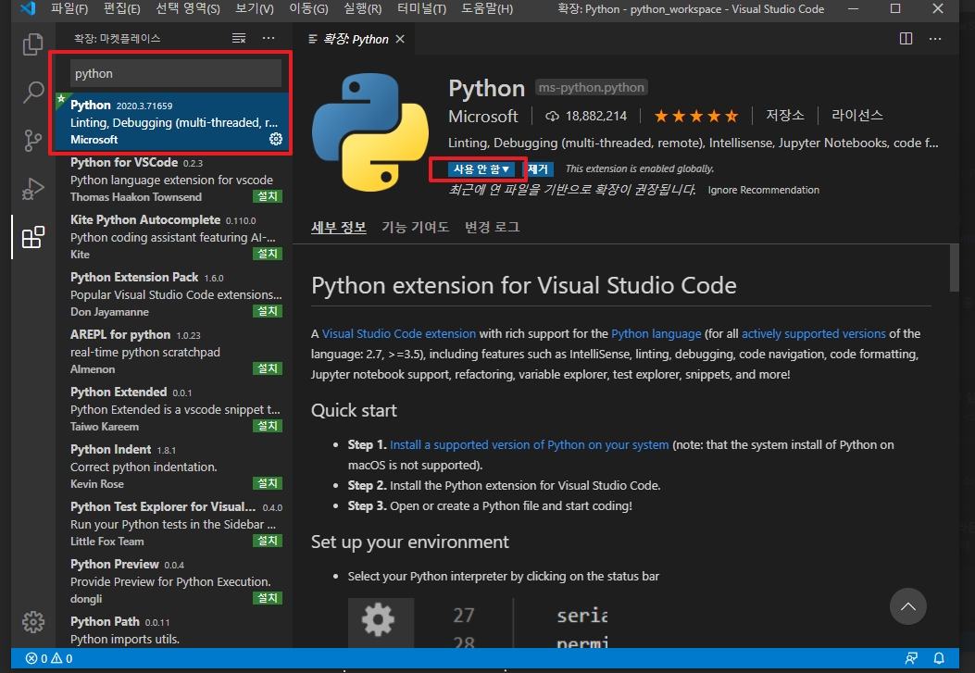The width and height of the screenshot is (975, 673).
Task: Click the 18,882,214 install count
Action: click(586, 117)
